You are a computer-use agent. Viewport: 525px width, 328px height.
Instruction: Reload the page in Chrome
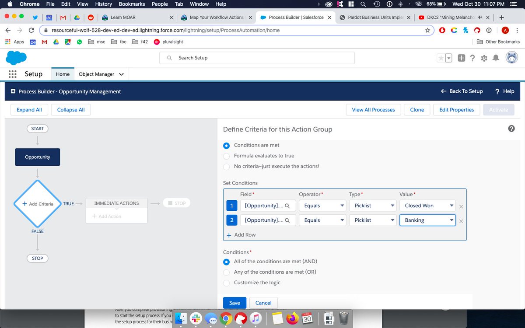[31, 30]
